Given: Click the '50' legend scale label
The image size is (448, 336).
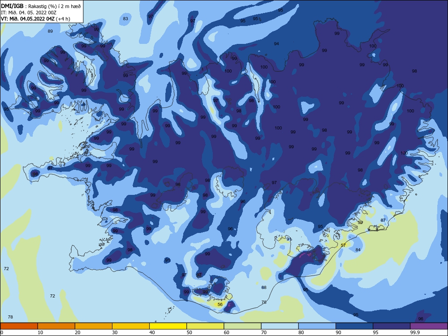Looking at the screenshot, I should pyautogui.click(x=189, y=332).
